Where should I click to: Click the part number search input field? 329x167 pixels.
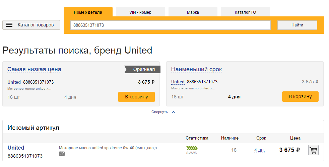pos(171,25)
